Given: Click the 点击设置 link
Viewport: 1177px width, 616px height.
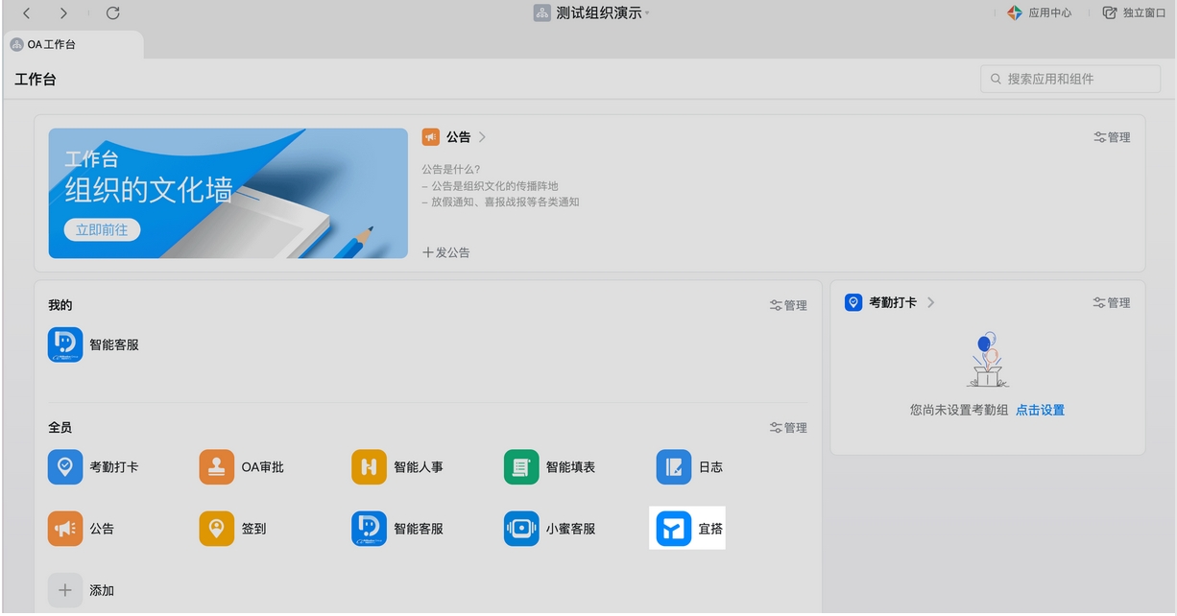Looking at the screenshot, I should point(1041,410).
